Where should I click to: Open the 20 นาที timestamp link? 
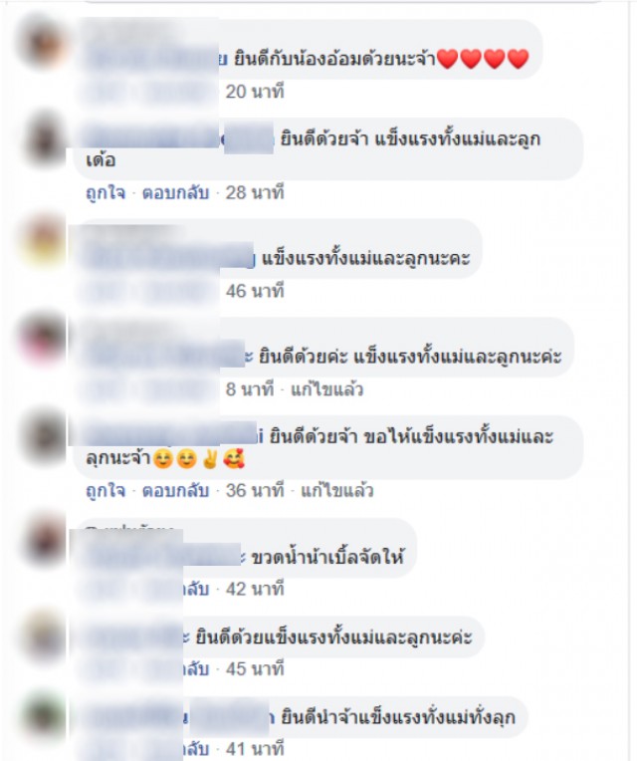255,92
